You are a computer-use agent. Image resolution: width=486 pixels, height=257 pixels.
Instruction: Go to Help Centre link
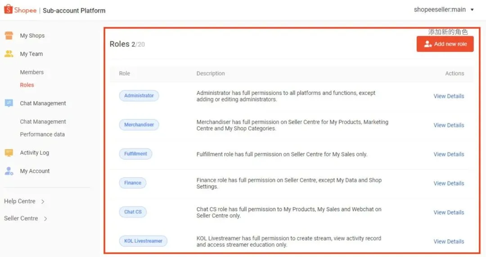pos(19,201)
